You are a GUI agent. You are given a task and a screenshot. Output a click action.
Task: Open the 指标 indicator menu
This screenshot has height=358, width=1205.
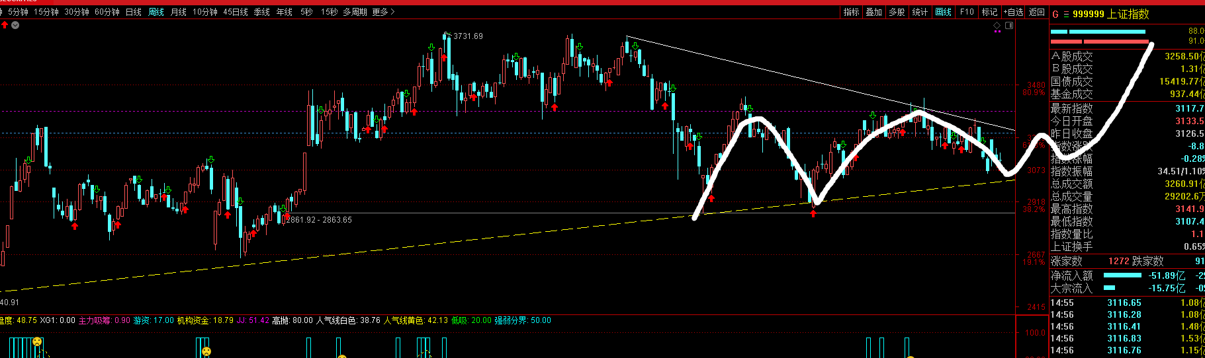tap(852, 12)
